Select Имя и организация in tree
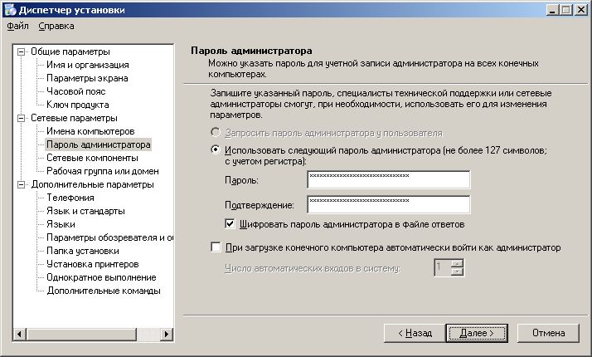This screenshot has height=357, width=592. (x=87, y=65)
